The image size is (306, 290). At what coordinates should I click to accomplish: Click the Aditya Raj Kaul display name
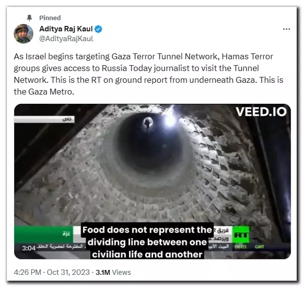(66, 29)
